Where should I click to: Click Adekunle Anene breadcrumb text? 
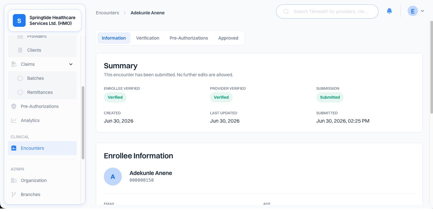(147, 13)
